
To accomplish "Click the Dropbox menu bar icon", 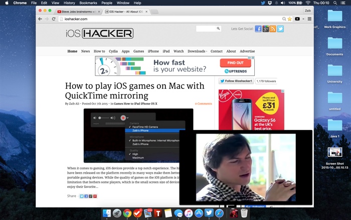I will click(x=270, y=3).
